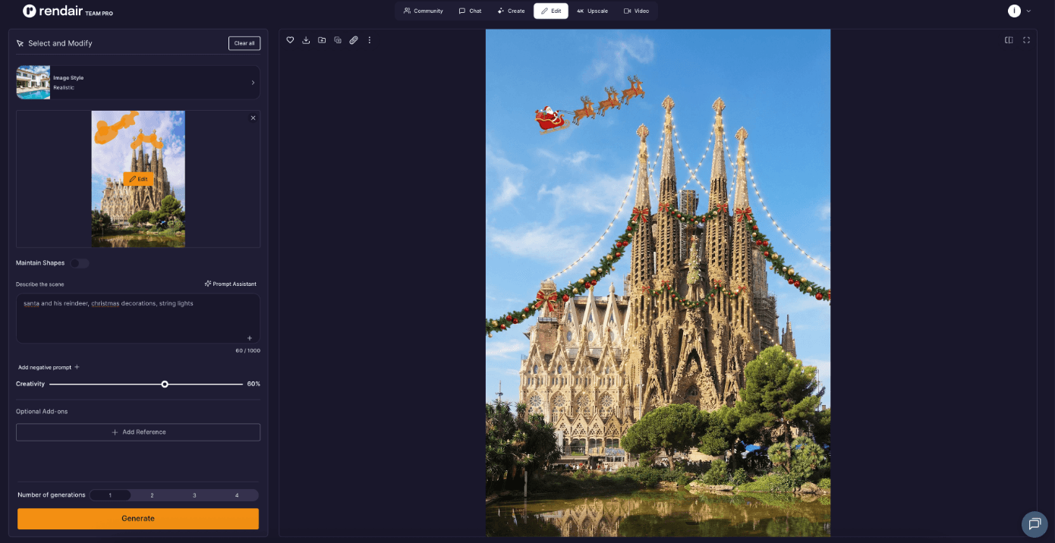The height and width of the screenshot is (543, 1055).
Task: Open the three-dot more options menu
Action: 370,40
